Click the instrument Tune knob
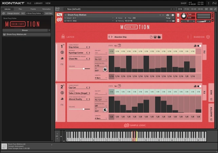Viewport: 218px width, 153px height. [x=184, y=16]
